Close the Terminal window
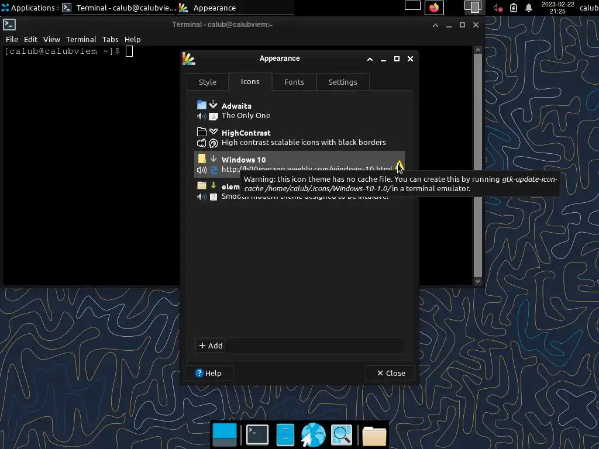 click(x=476, y=25)
